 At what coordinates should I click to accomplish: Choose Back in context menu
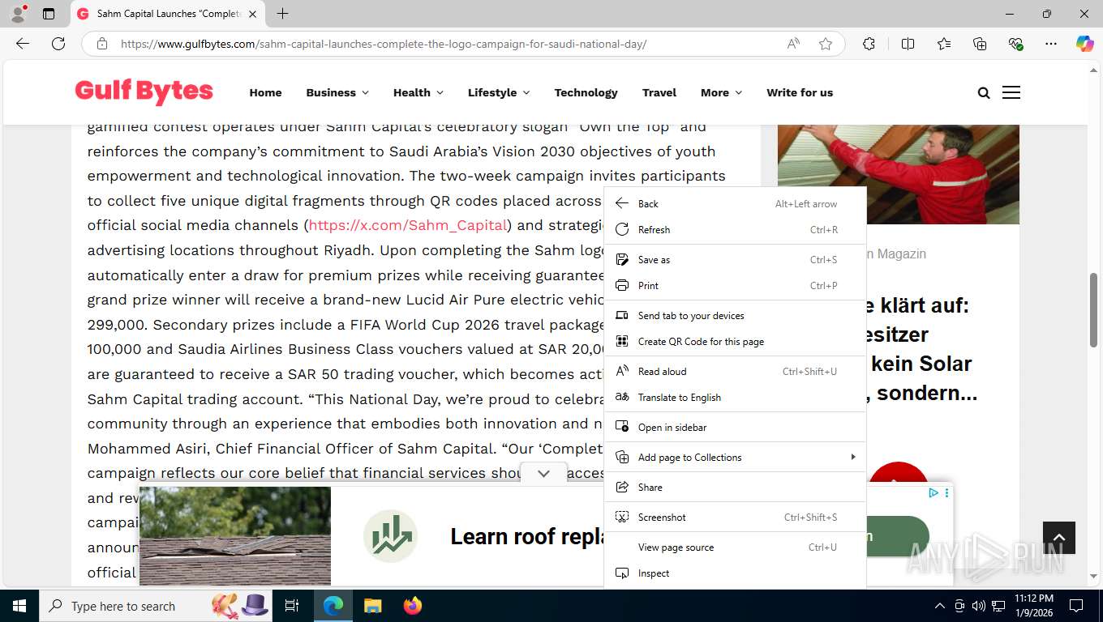coord(736,203)
